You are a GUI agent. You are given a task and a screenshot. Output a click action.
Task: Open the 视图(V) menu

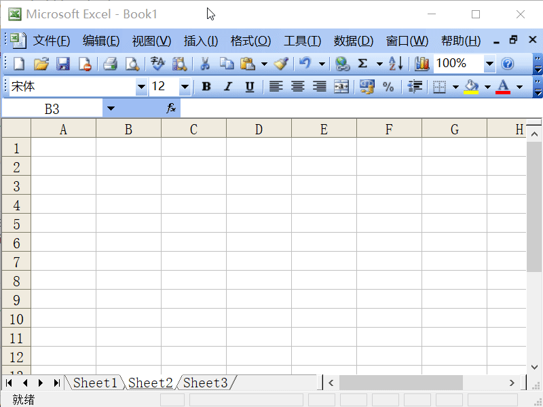pyautogui.click(x=151, y=41)
